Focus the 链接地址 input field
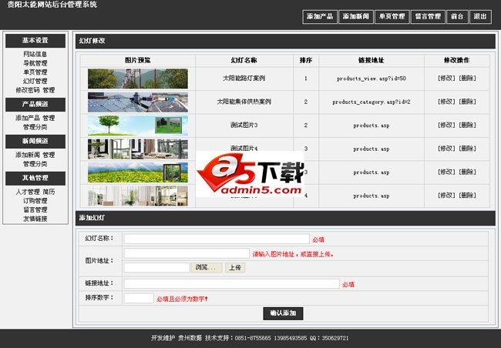501x348 pixels. click(232, 283)
